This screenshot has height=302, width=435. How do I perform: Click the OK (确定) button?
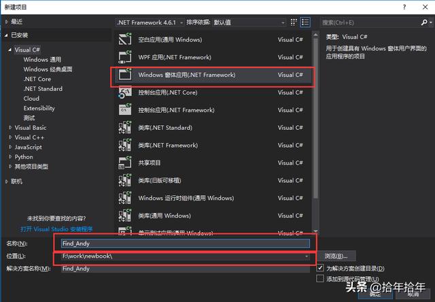(375, 295)
